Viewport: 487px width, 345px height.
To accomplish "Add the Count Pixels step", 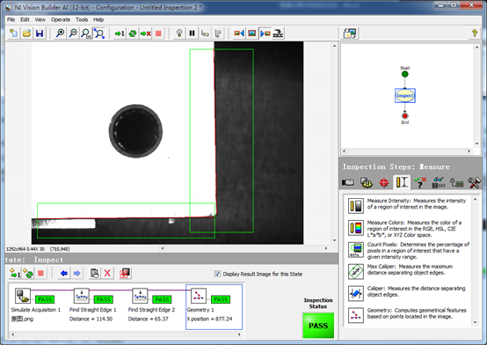I will pos(408,251).
